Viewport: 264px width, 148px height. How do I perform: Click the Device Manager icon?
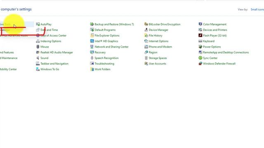pyautogui.click(x=146, y=30)
